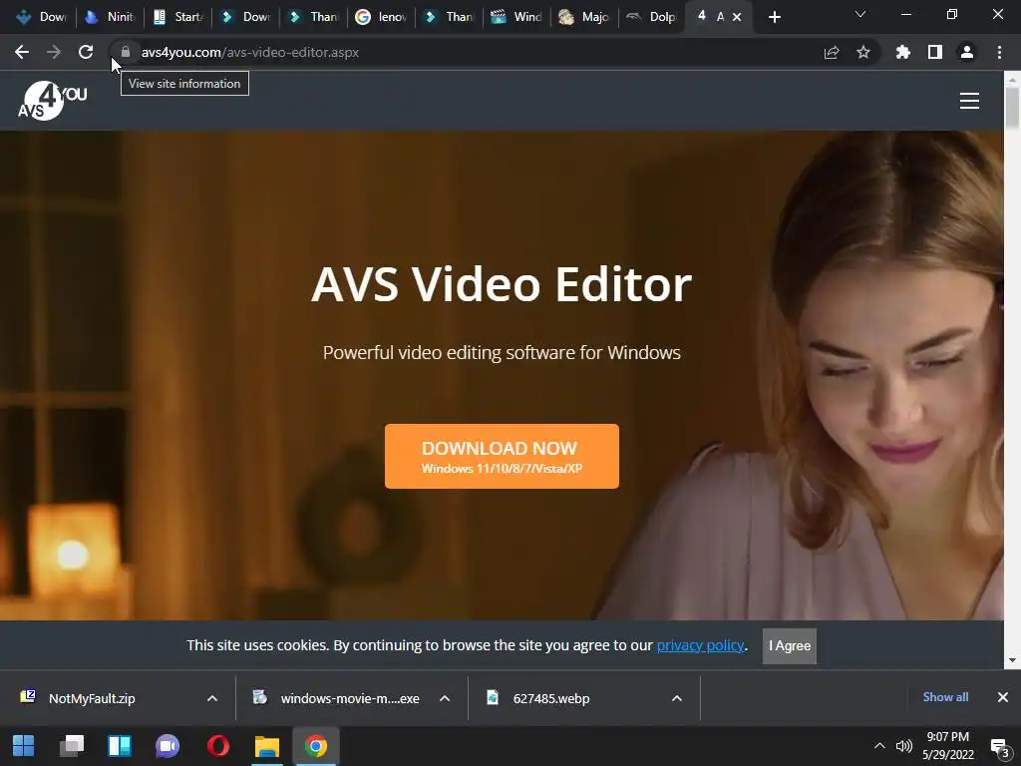Open Widgets from the taskbar
The width and height of the screenshot is (1021, 766).
pos(120,746)
